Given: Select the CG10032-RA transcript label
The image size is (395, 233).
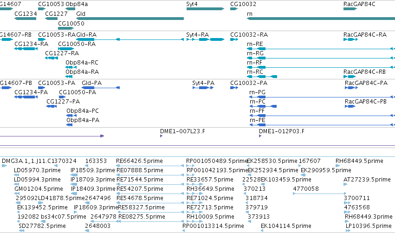Looking at the screenshot, I should pyautogui.click(x=249, y=35).
